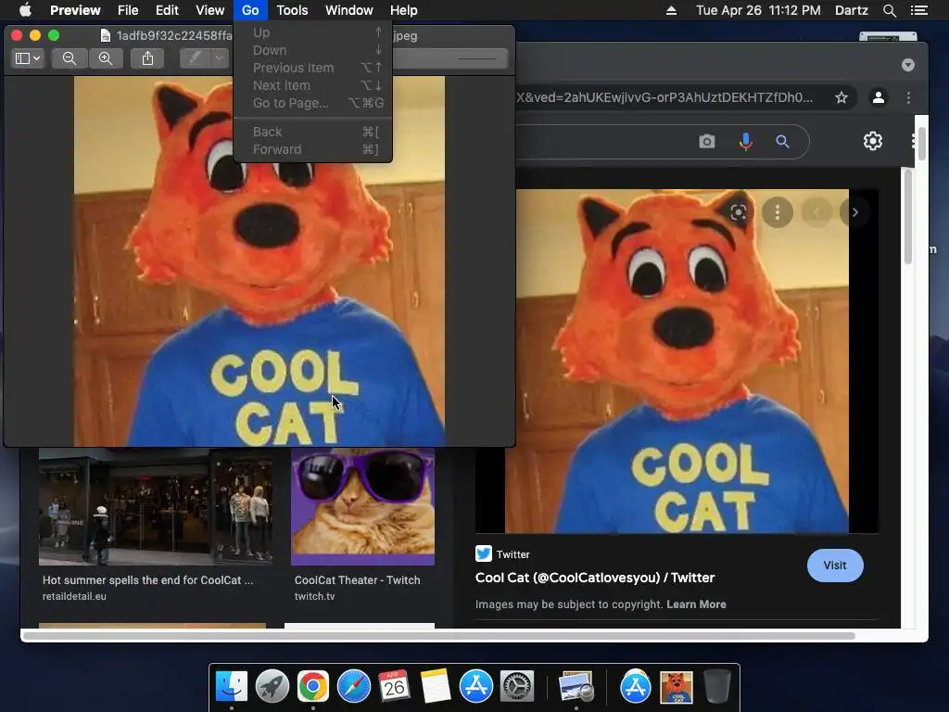Click Google Lens icon on Cool Cat image
This screenshot has width=949, height=712.
(x=739, y=212)
